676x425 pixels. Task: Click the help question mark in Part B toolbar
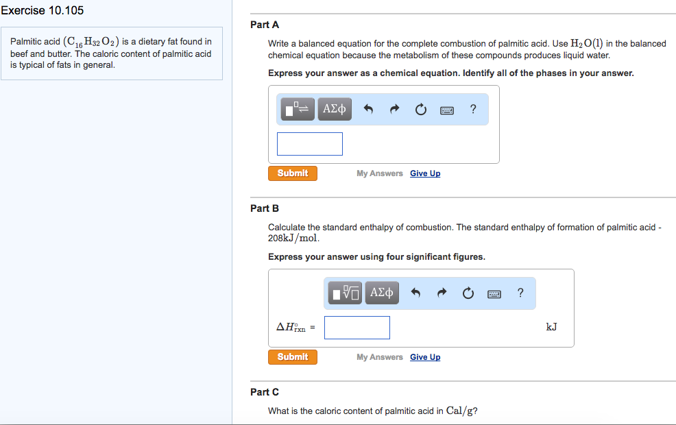(520, 293)
